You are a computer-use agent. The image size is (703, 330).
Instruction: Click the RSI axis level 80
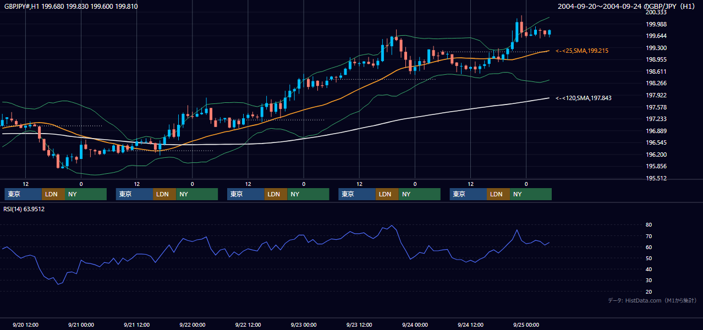pos(649,225)
